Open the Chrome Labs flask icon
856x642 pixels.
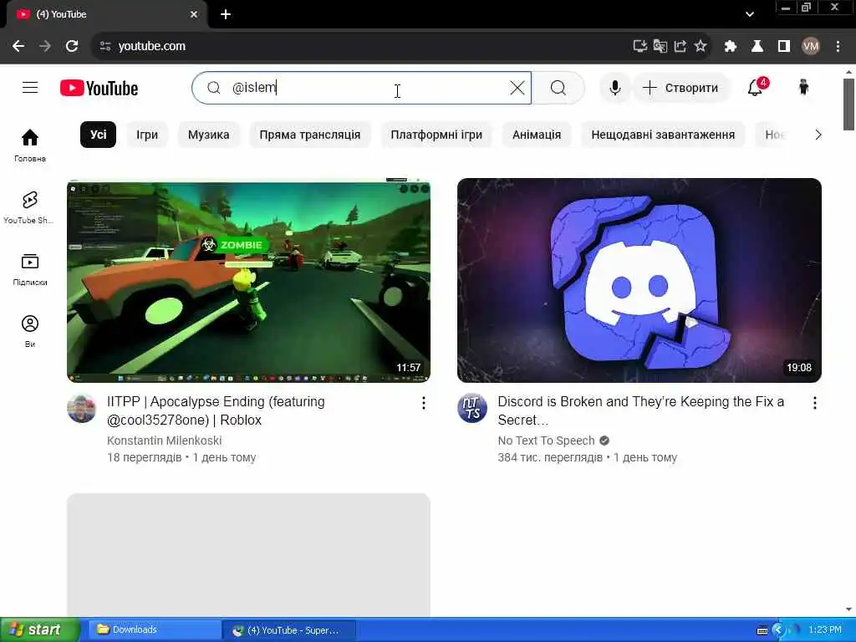[757, 47]
